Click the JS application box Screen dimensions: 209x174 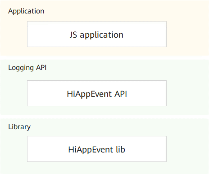[97, 34]
